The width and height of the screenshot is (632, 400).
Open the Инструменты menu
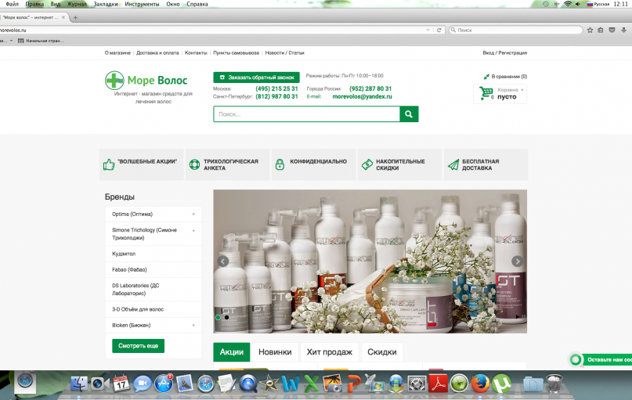pyautogui.click(x=142, y=4)
